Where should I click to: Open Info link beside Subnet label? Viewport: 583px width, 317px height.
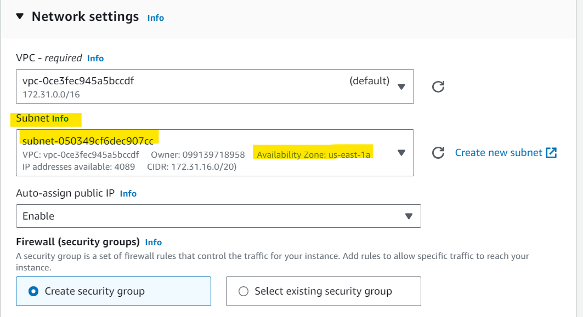pos(60,118)
